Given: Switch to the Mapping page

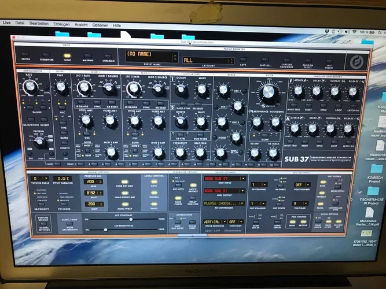Looking at the screenshot, I should 87,56.
